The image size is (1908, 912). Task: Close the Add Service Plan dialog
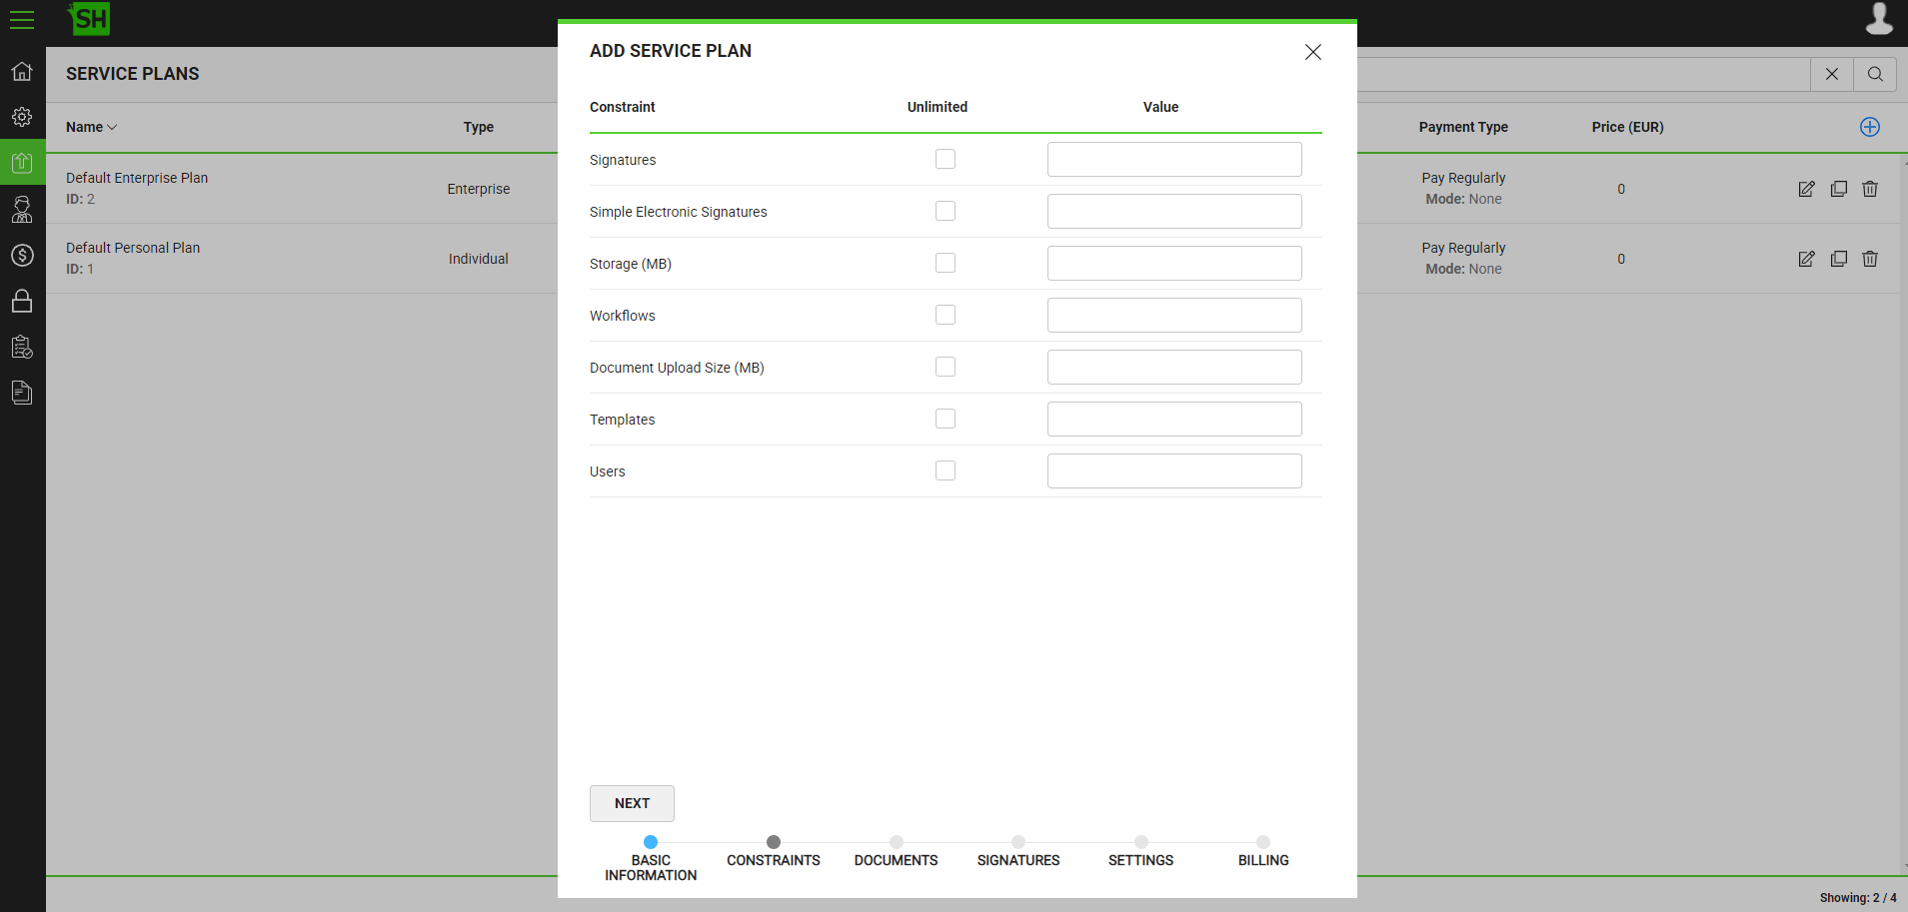click(x=1313, y=52)
